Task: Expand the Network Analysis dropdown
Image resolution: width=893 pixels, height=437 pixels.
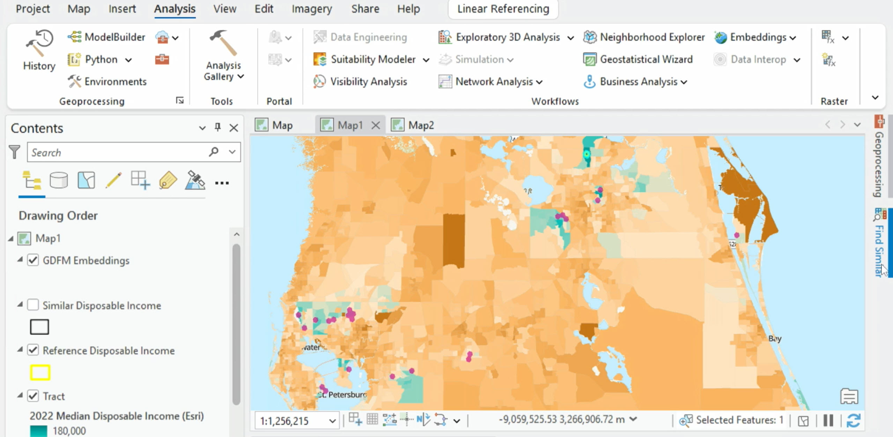Action: pos(539,81)
